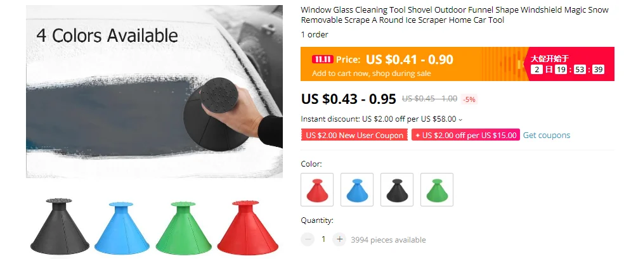The height and width of the screenshot is (259, 624).
Task: Click the red funnel scraper picture
Action: (247, 227)
